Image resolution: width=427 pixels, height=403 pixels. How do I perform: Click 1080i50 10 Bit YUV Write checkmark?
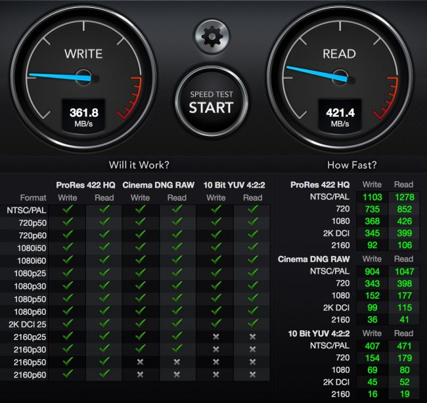pyautogui.click(x=216, y=247)
